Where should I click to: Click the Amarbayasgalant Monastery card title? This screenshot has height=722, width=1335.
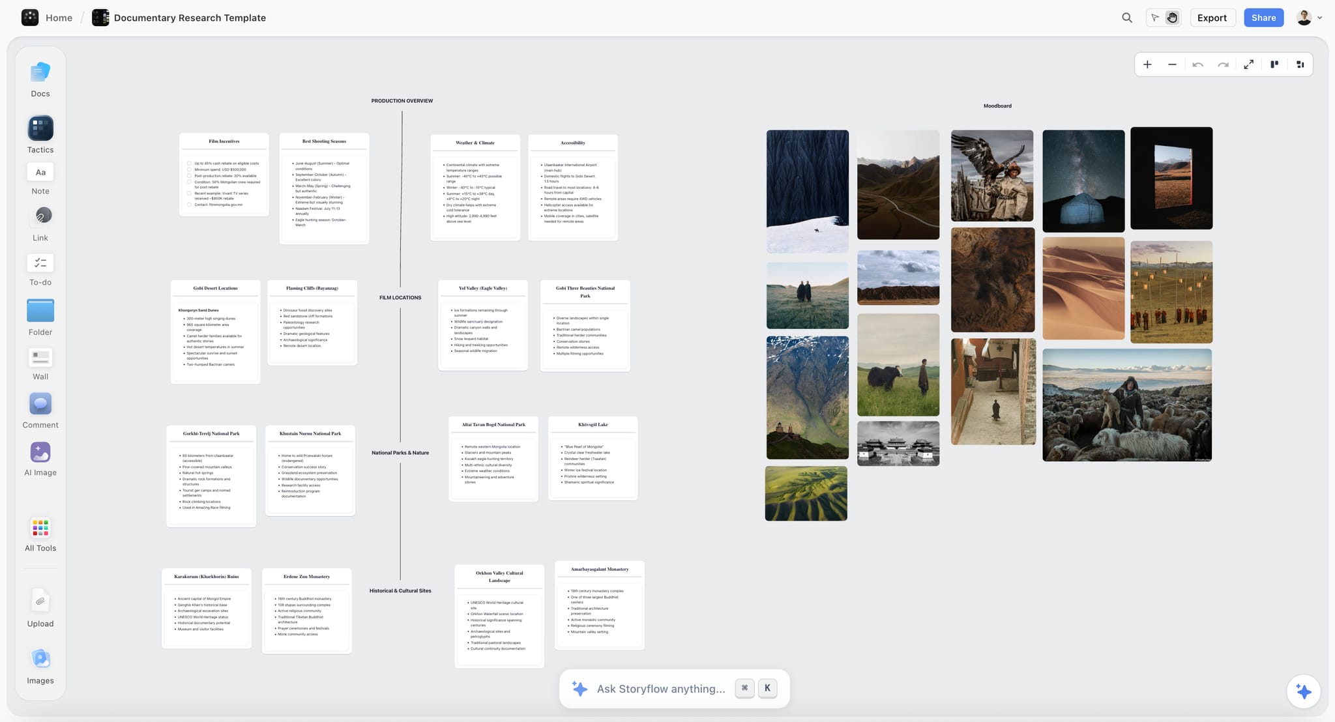600,570
